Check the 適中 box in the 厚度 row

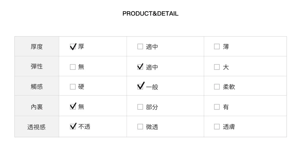pyautogui.click(x=140, y=47)
